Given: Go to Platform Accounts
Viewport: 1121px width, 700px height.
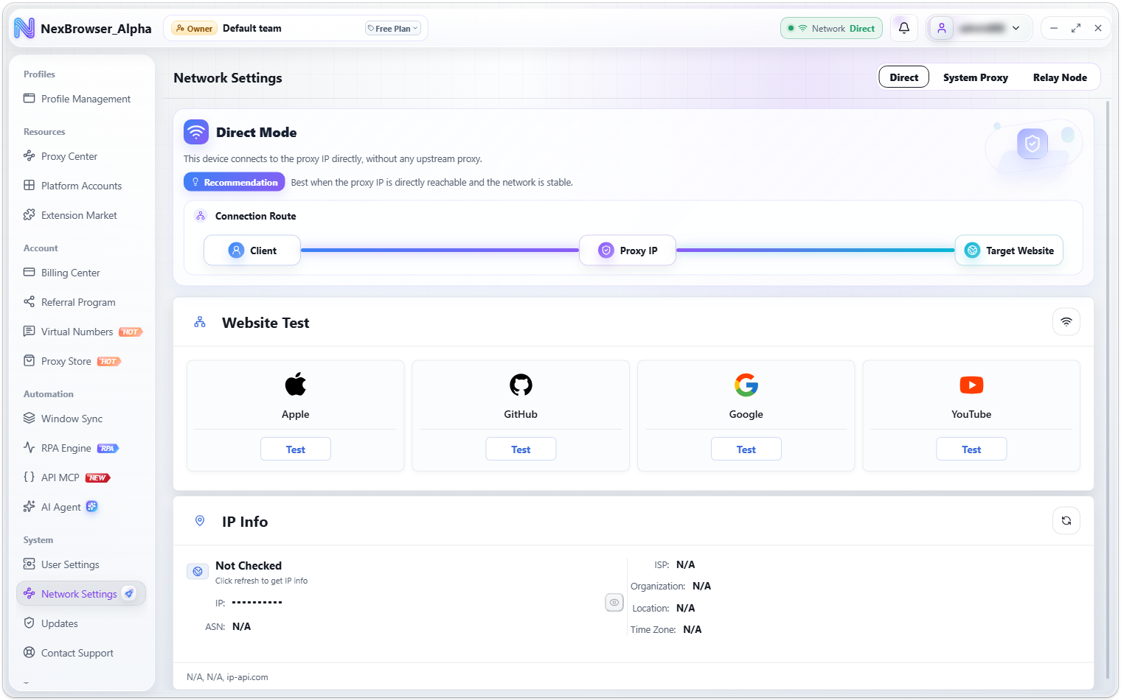Looking at the screenshot, I should click(x=81, y=186).
